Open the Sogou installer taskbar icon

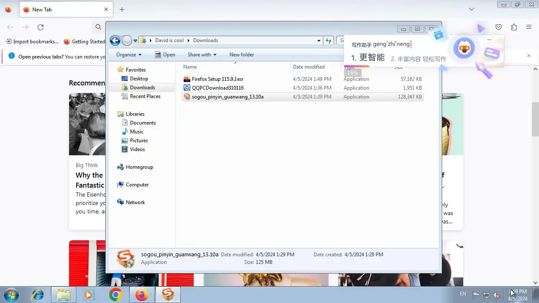[168, 295]
